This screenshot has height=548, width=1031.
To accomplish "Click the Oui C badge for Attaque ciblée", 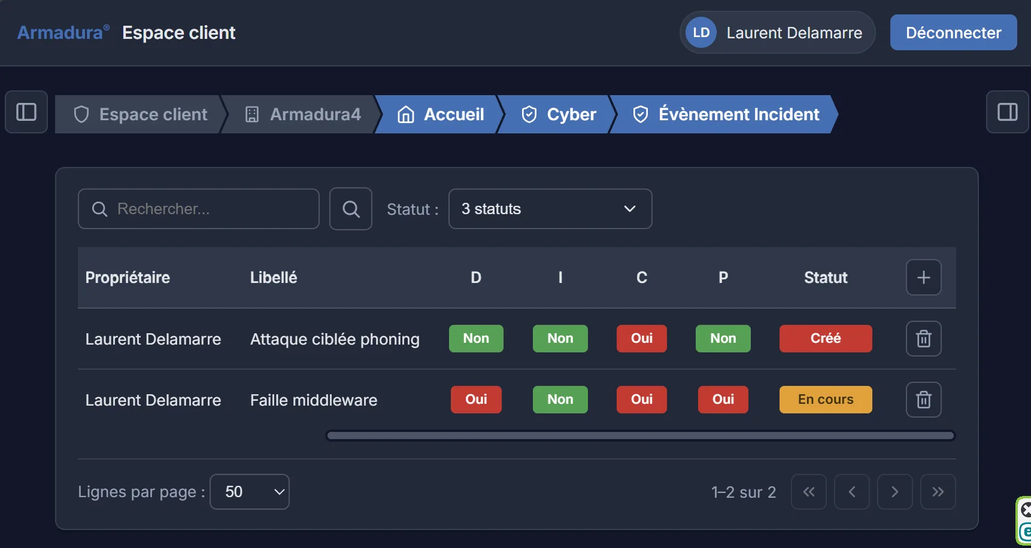I will (x=642, y=339).
